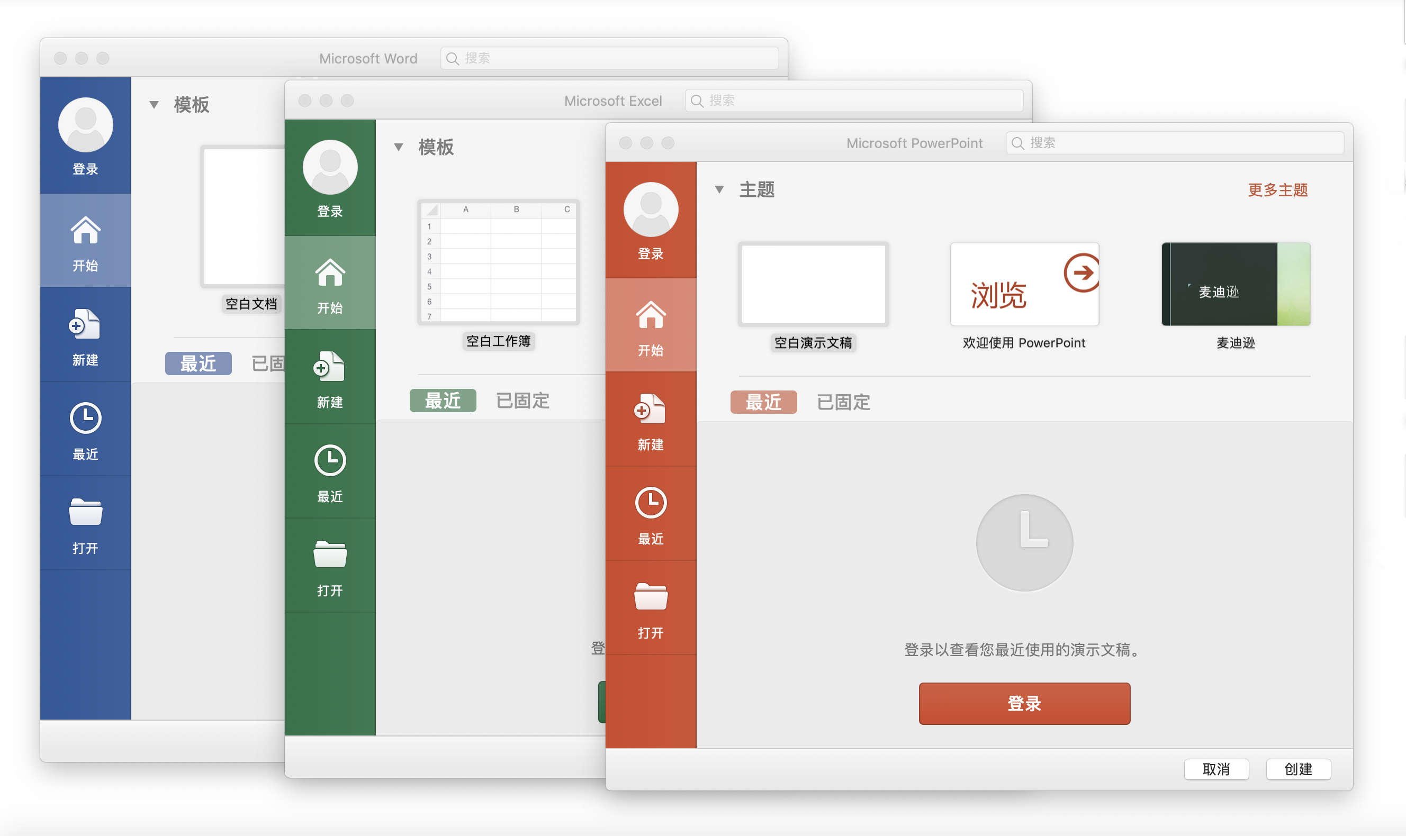Switch to 最近 tab in Excel
1406x836 pixels.
coord(443,401)
